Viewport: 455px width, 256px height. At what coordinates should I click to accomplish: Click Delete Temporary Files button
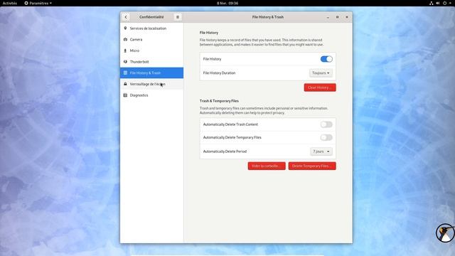click(x=312, y=166)
